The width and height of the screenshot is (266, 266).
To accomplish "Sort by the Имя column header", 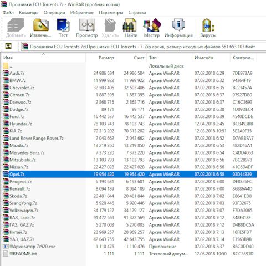I will [44, 58].
